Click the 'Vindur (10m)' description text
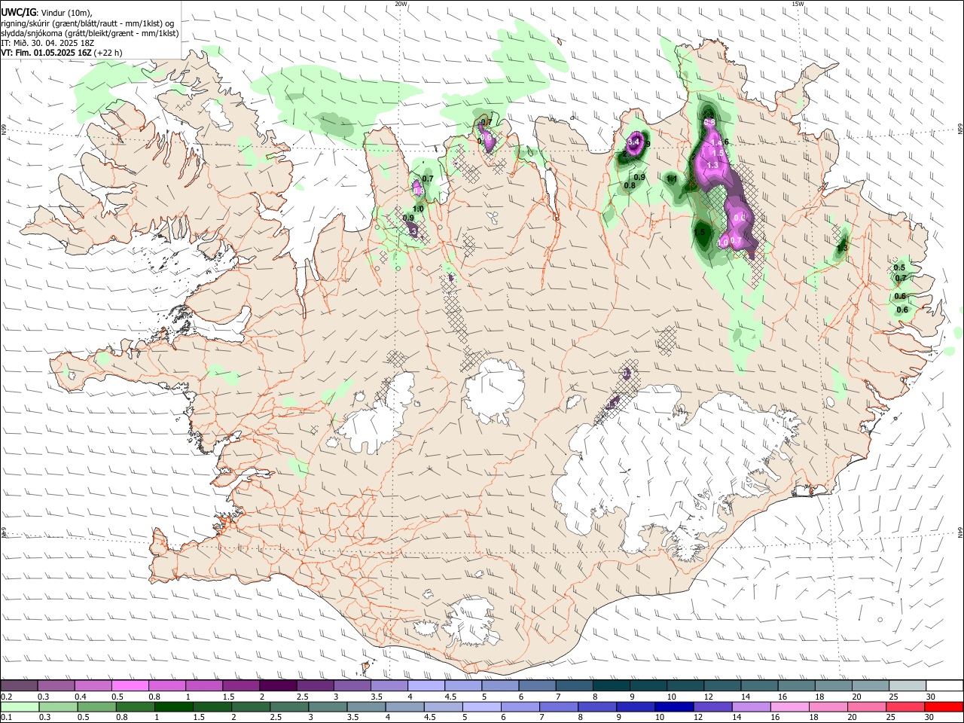The width and height of the screenshot is (964, 723). tap(66, 13)
